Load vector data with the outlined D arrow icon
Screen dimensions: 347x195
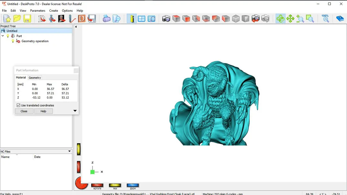coord(41,19)
